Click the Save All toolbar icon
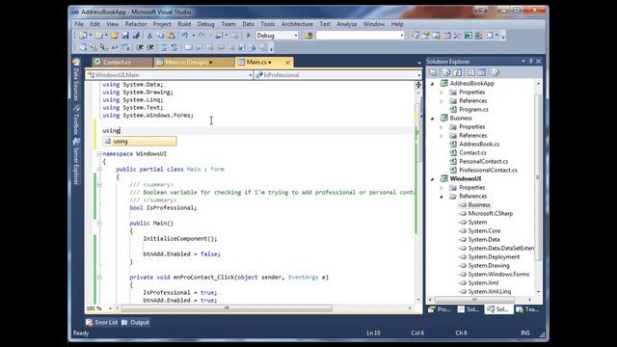 pyautogui.click(x=136, y=36)
